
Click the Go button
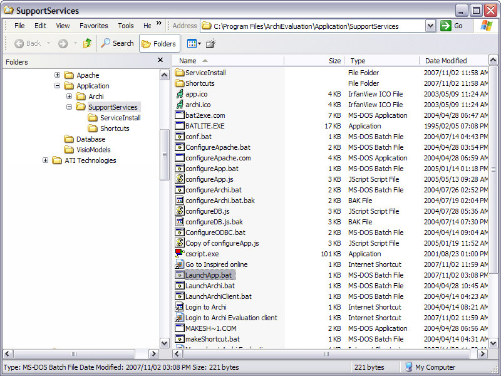tap(452, 26)
